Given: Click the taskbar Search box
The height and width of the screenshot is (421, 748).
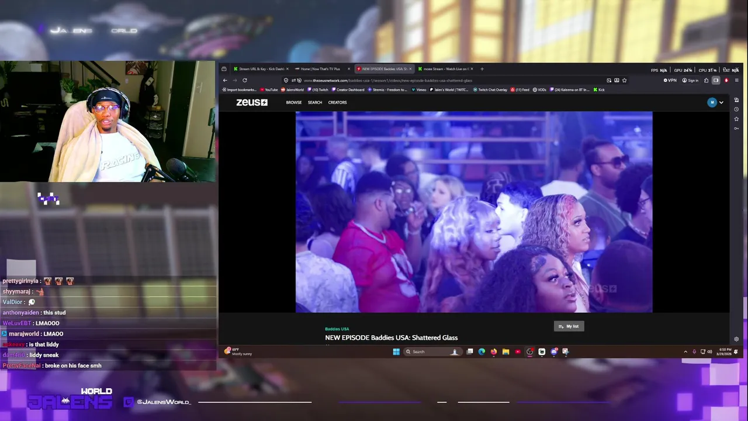Looking at the screenshot, I should pos(432,351).
